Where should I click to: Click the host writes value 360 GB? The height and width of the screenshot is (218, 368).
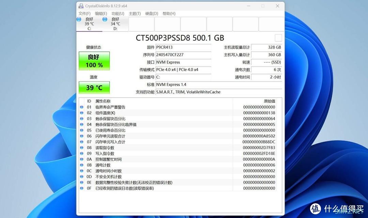[266, 55]
